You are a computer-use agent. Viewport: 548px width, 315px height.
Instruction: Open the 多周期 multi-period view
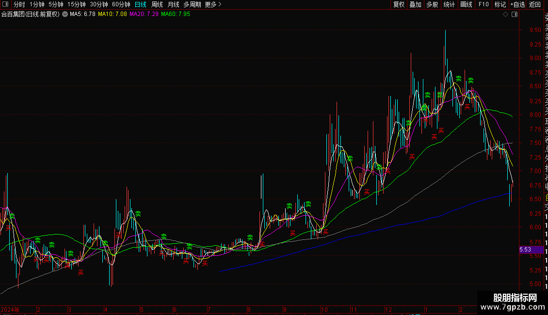(192, 4)
